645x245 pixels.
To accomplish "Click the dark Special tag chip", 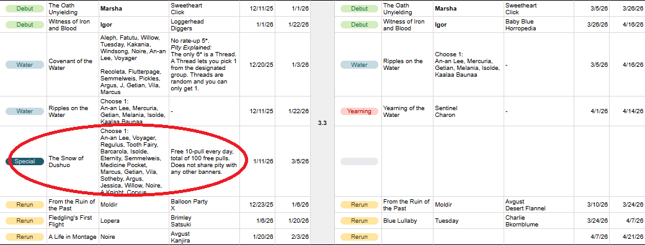I will [x=25, y=161].
